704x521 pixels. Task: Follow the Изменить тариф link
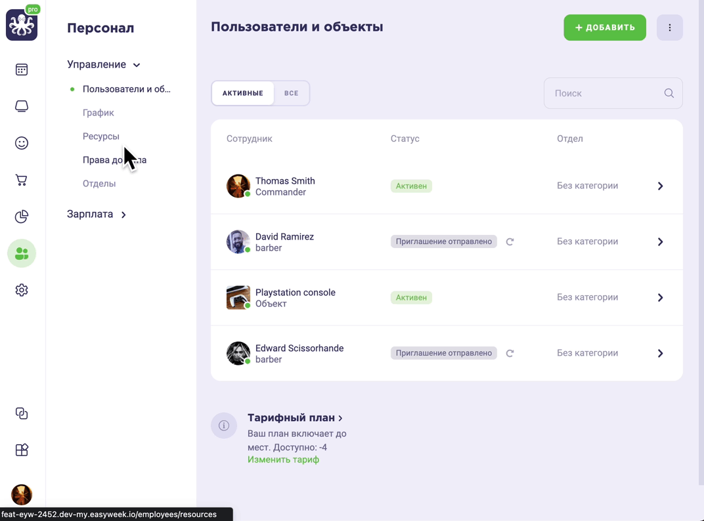[x=283, y=459]
